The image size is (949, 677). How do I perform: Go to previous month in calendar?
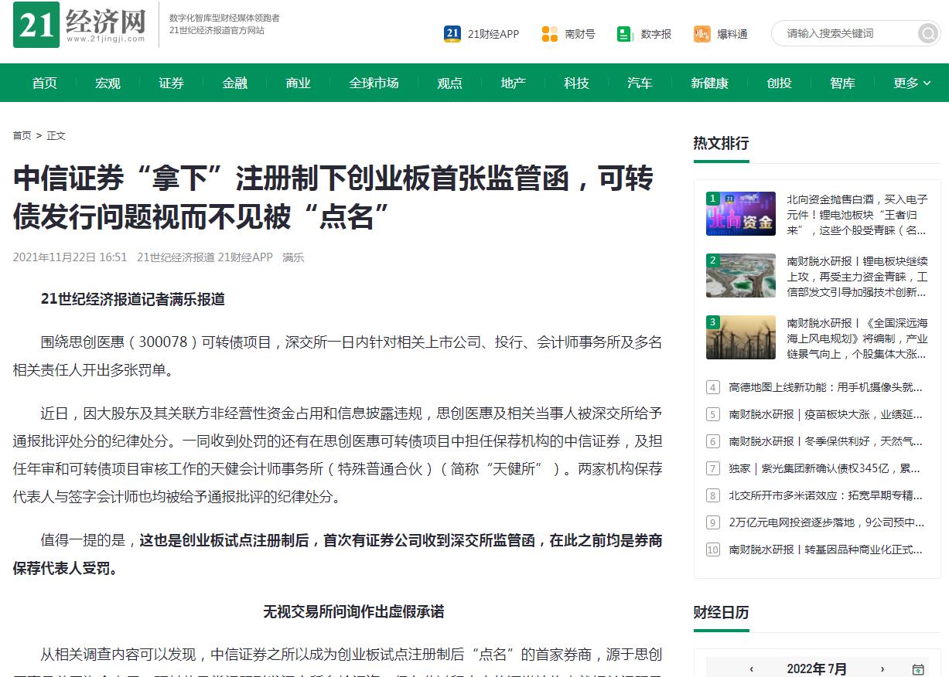tap(752, 669)
